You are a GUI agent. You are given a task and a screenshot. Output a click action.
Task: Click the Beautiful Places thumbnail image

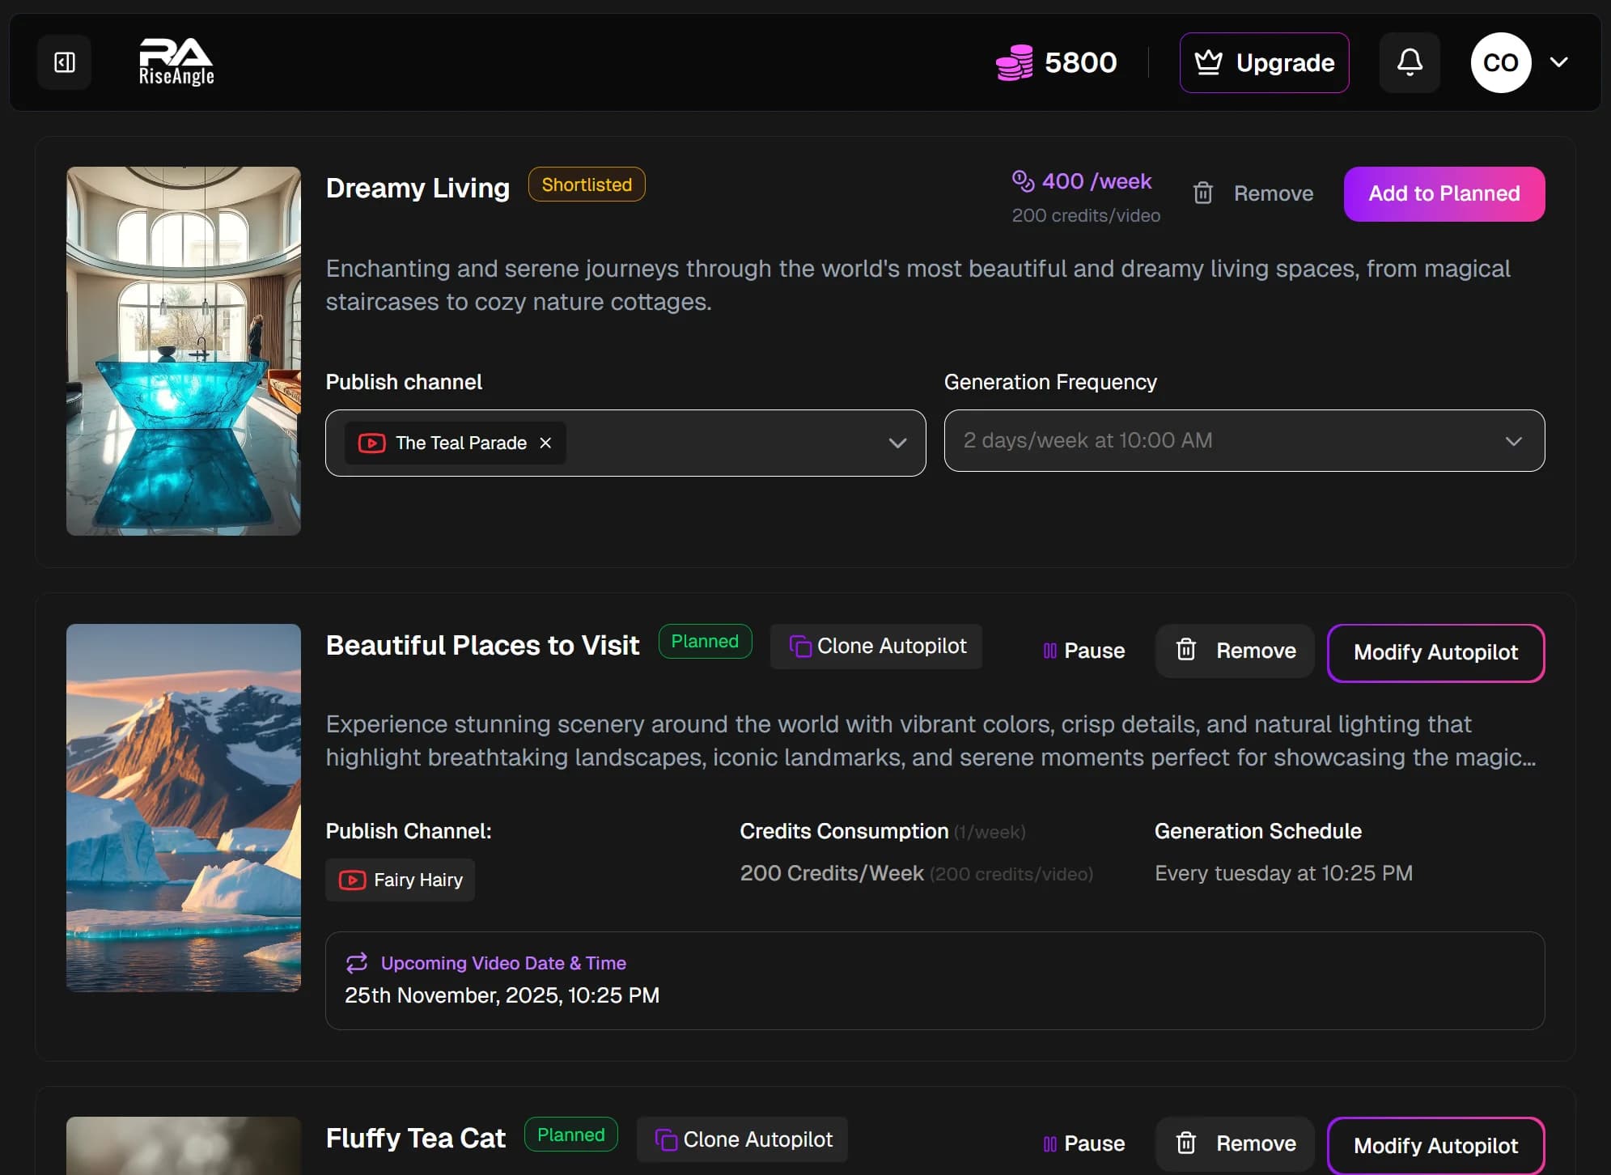pos(184,808)
